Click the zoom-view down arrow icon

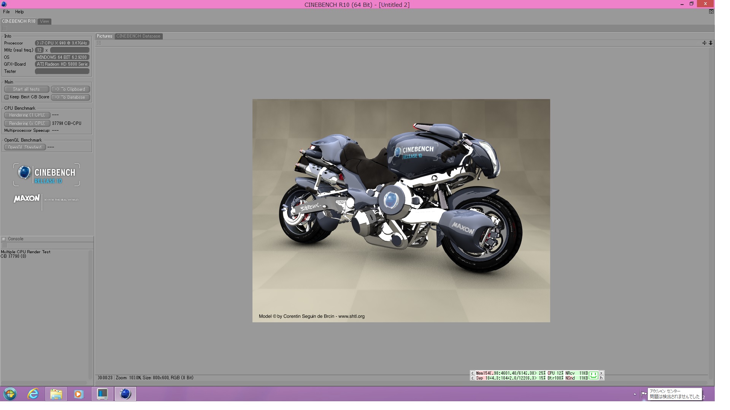[711, 43]
